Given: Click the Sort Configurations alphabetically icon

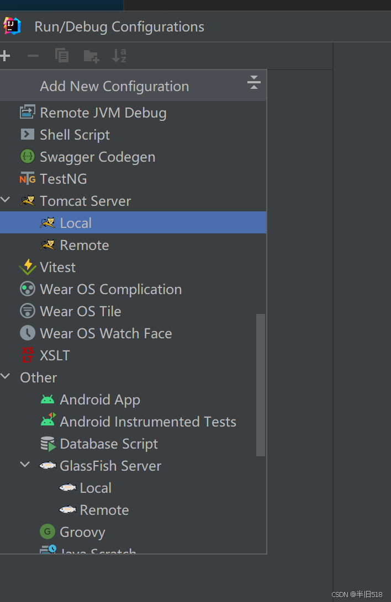Looking at the screenshot, I should click(x=119, y=56).
